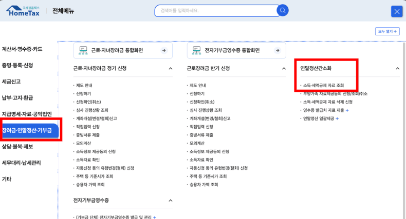Collapse the 연말정산간소화 section
This screenshot has width=406, height=219.
[x=397, y=68]
